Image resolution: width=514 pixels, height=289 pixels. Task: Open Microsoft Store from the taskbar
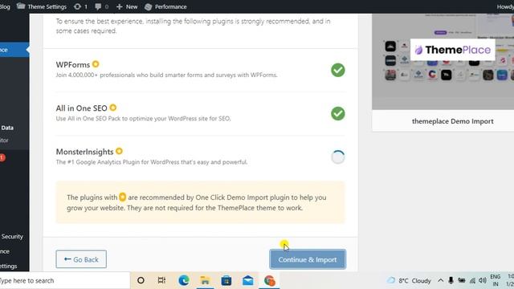[x=226, y=280]
